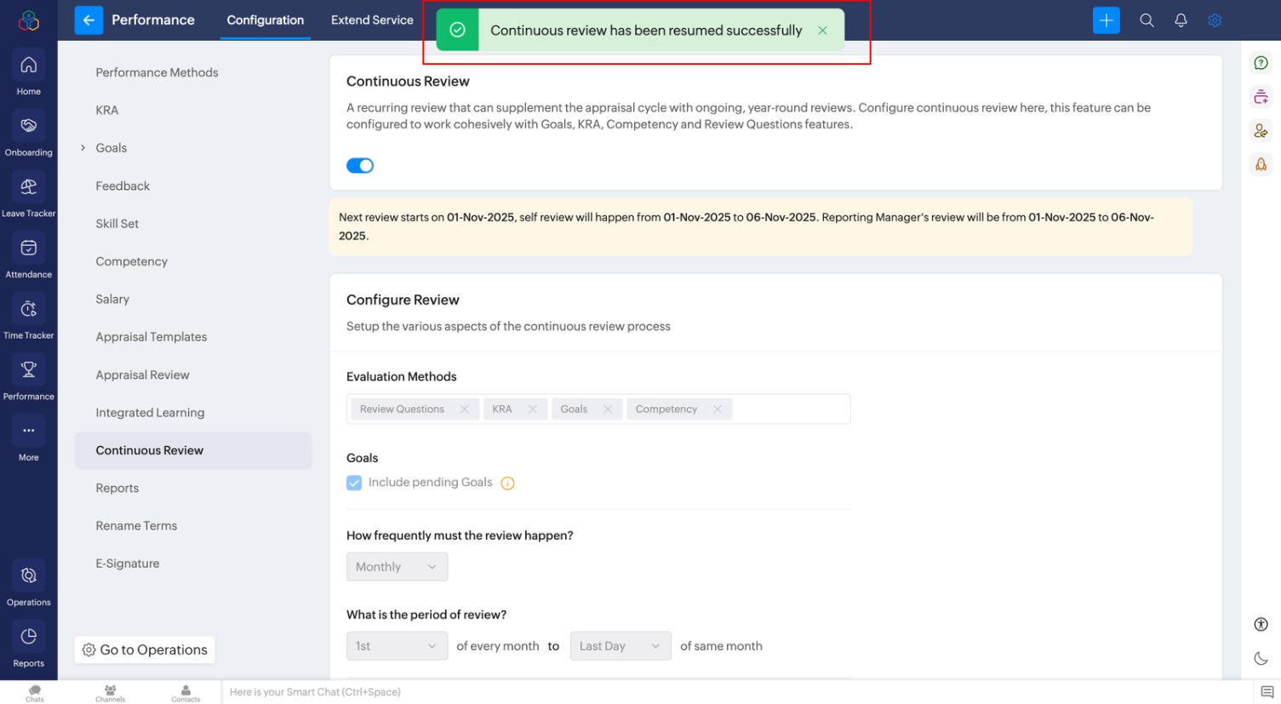Click inside the Evaluation Methods field
The width and height of the screenshot is (1281, 704).
tap(598, 409)
